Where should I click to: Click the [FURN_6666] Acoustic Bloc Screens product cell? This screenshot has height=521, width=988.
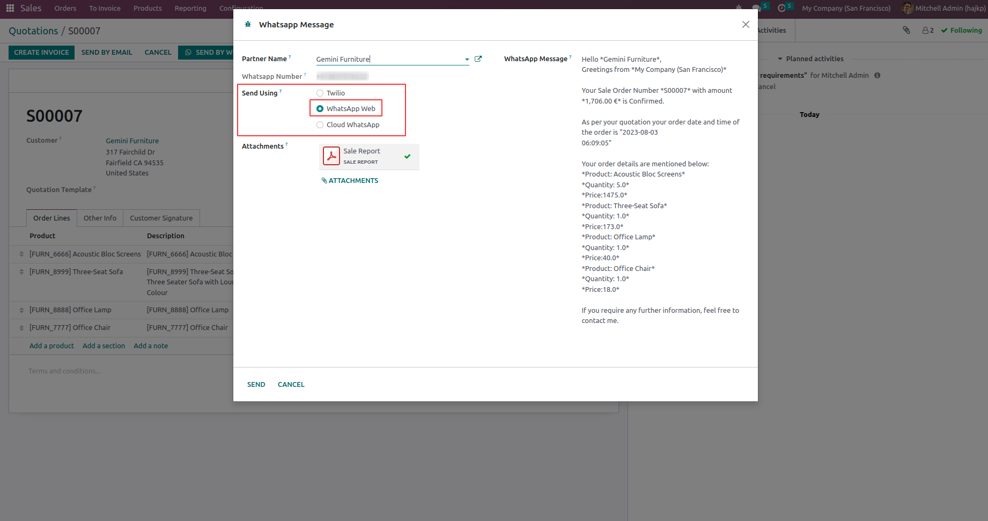pyautogui.click(x=85, y=254)
